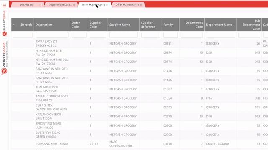Click the HBA department name cell
The image size is (268, 150).
pos(209,98)
